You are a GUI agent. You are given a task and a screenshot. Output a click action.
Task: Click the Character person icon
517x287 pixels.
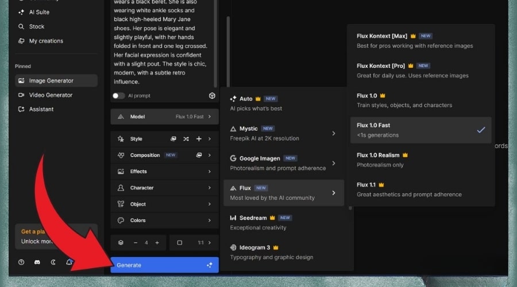(121, 188)
